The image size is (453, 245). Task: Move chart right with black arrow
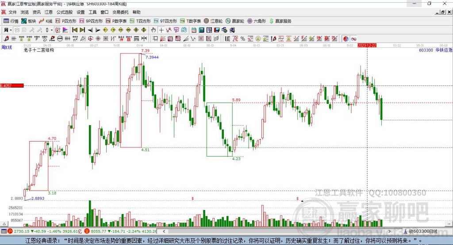(98, 30)
